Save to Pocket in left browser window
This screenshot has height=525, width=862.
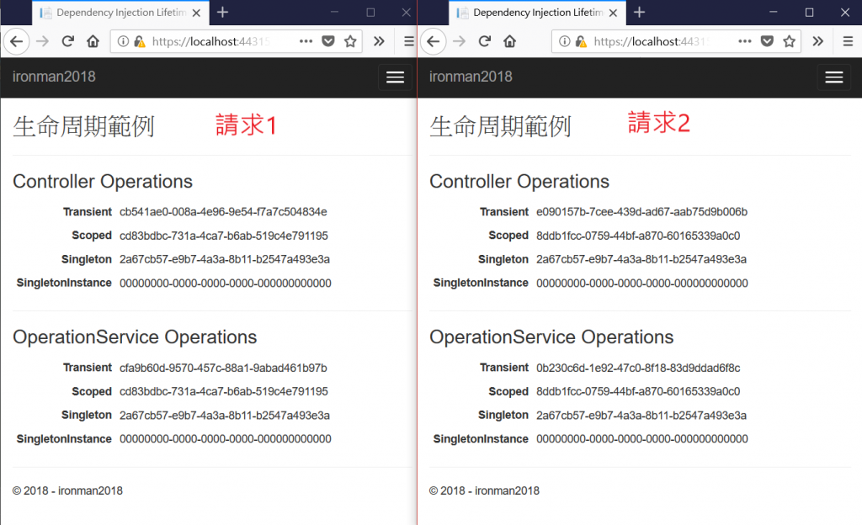click(328, 41)
